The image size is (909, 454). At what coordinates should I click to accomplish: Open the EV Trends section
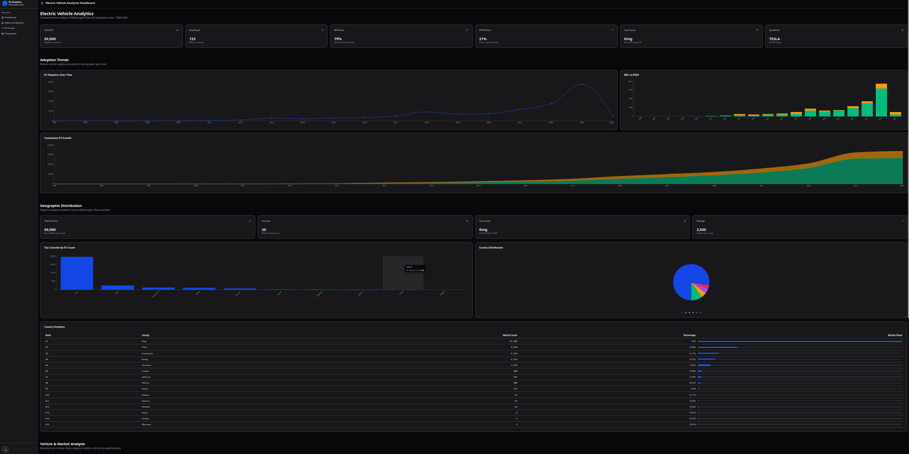(10, 28)
